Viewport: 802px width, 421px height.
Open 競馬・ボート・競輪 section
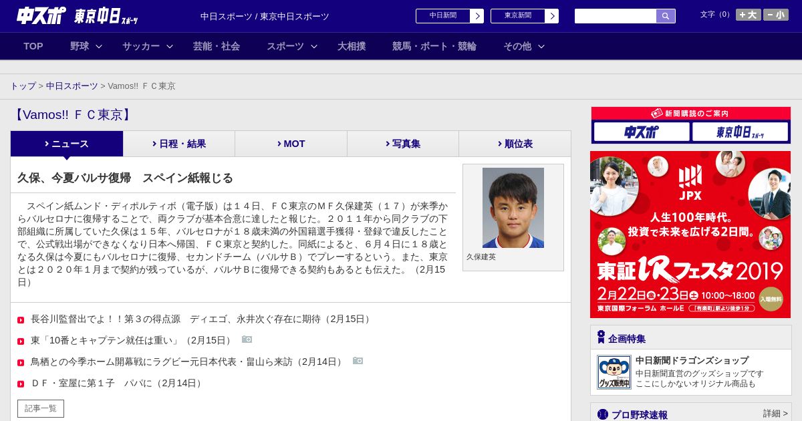tap(434, 46)
